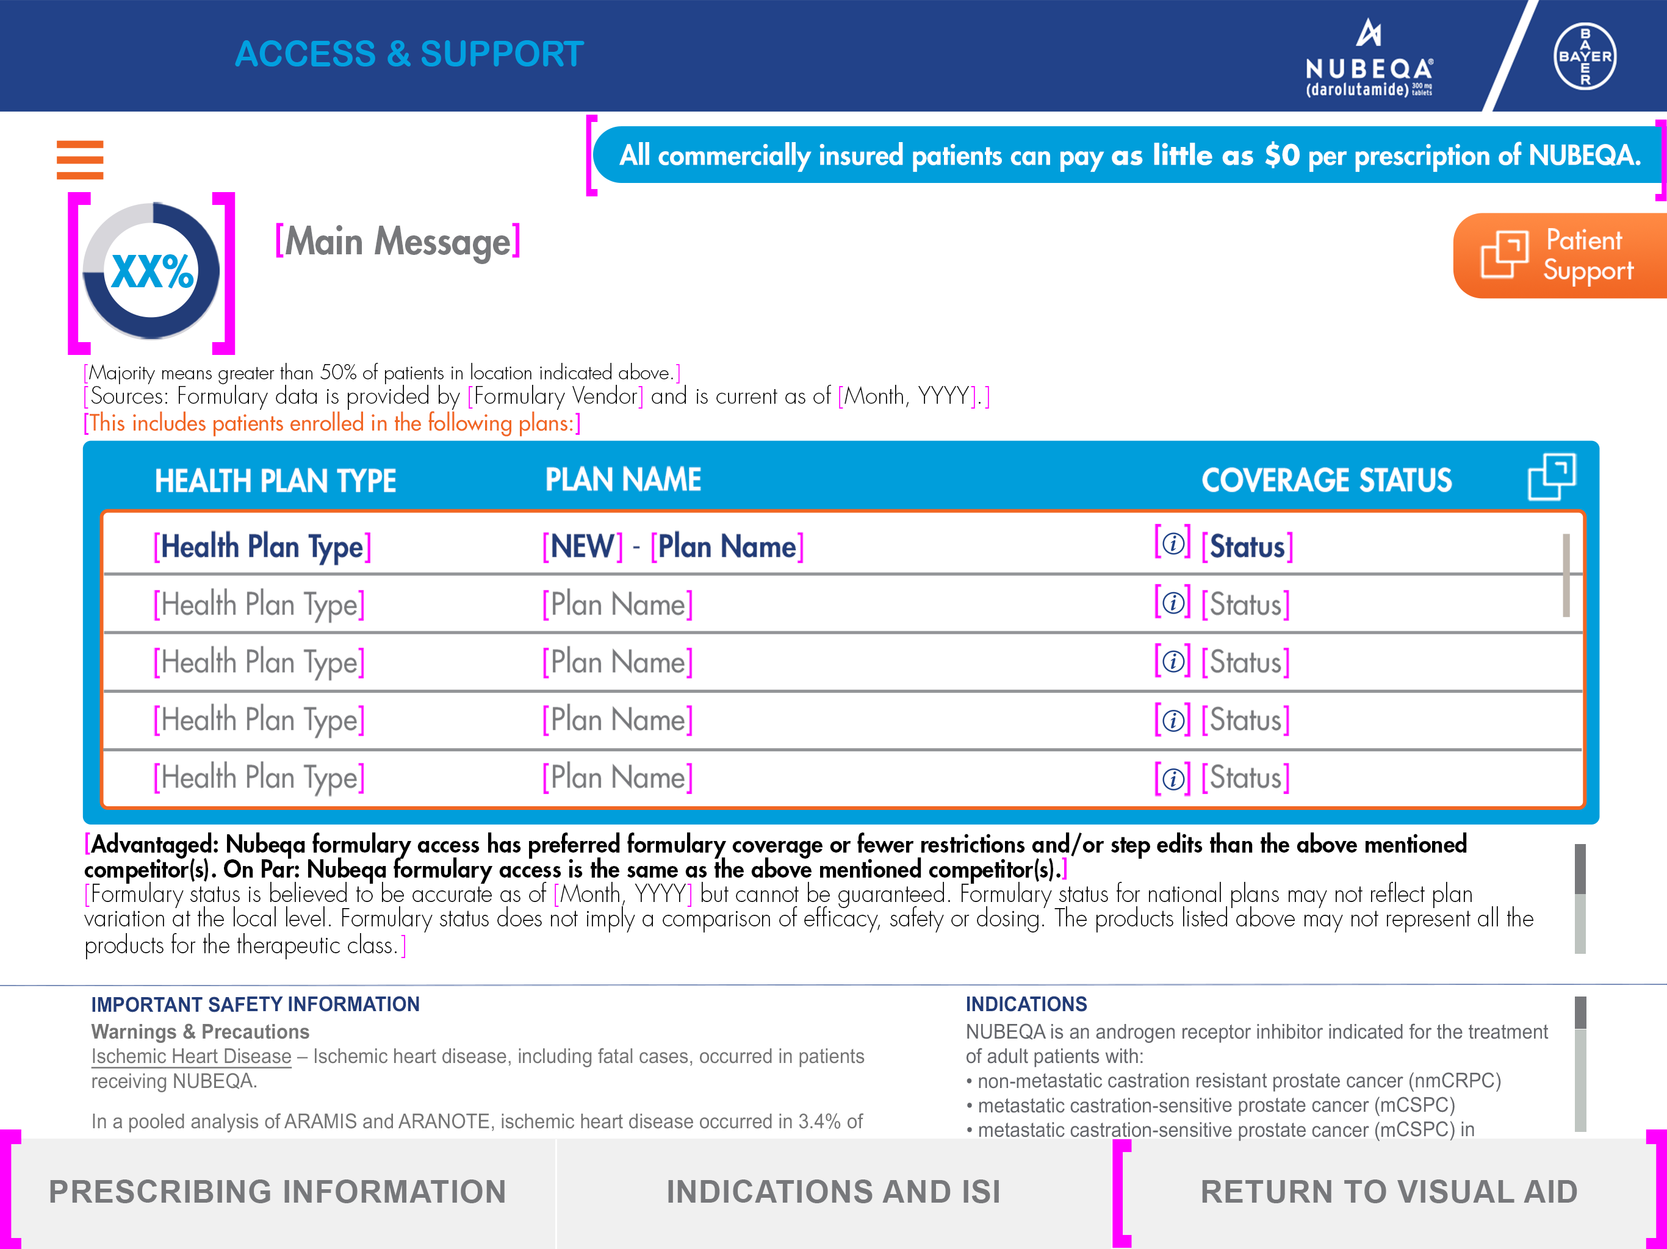Click the IMPORTANT SAFETY INFORMATION heading
The width and height of the screenshot is (1667, 1249).
256,1004
